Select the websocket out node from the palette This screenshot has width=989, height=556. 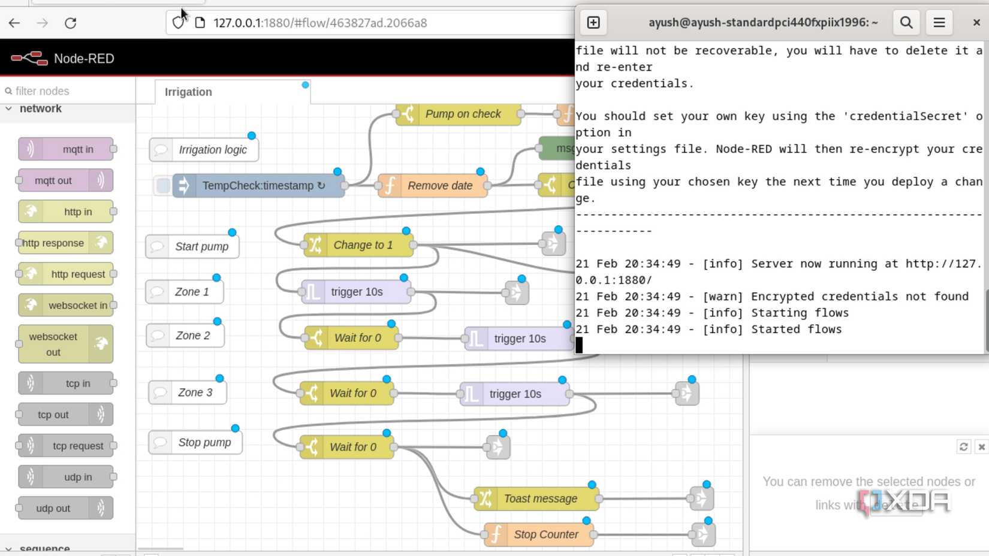(65, 344)
